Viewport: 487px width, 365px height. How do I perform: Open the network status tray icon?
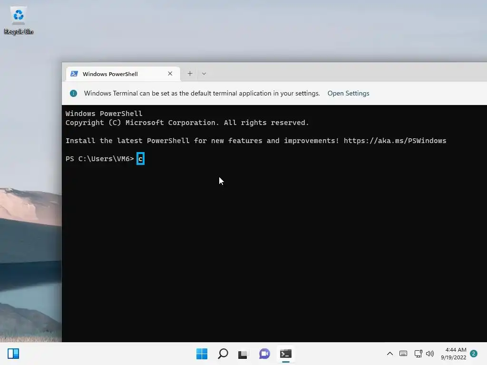click(418, 354)
